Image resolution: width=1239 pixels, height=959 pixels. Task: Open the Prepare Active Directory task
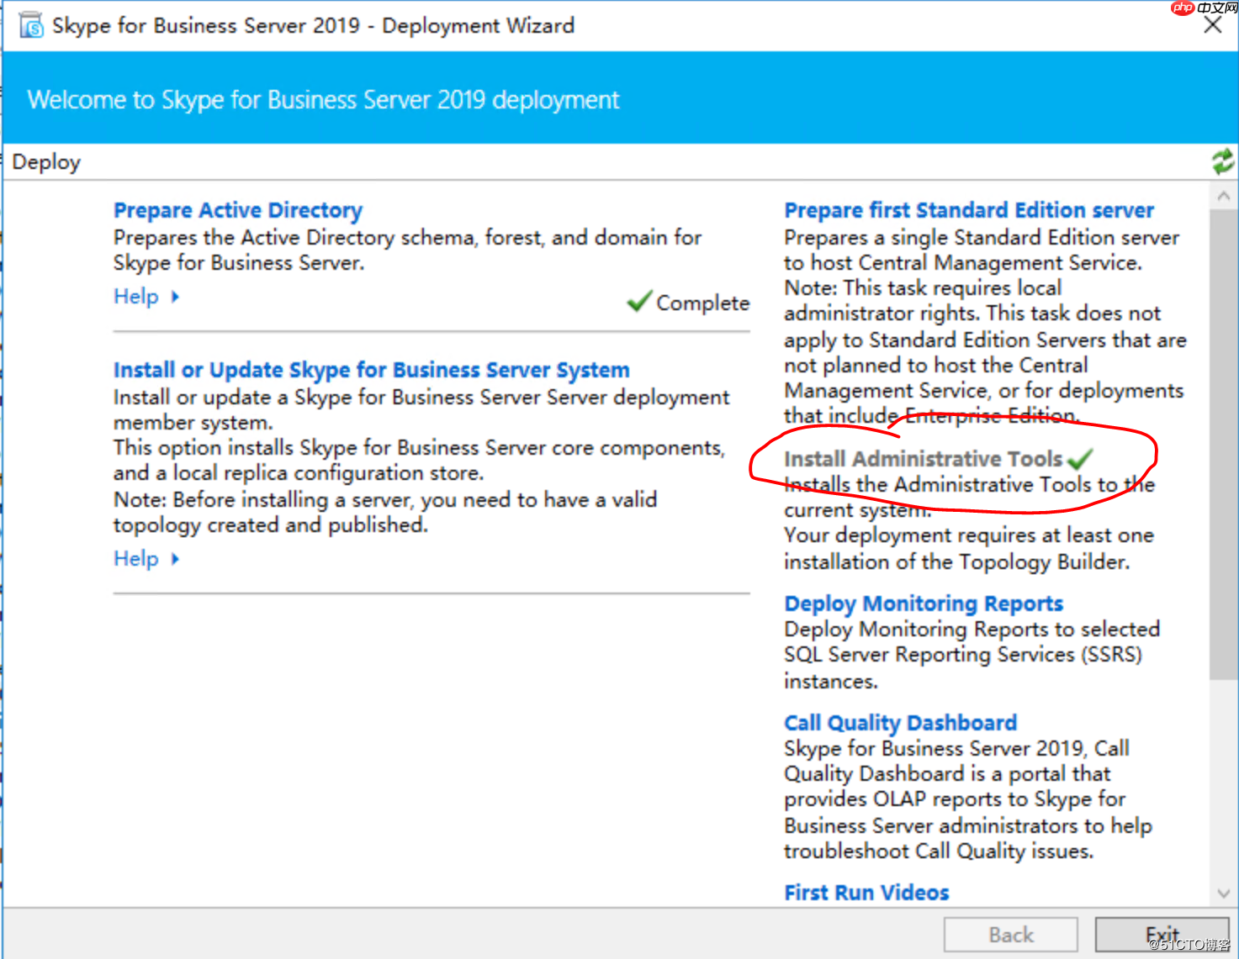(x=238, y=209)
